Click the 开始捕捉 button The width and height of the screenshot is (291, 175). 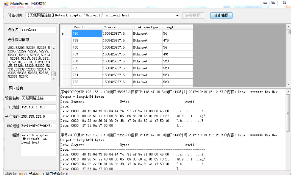[193, 16]
